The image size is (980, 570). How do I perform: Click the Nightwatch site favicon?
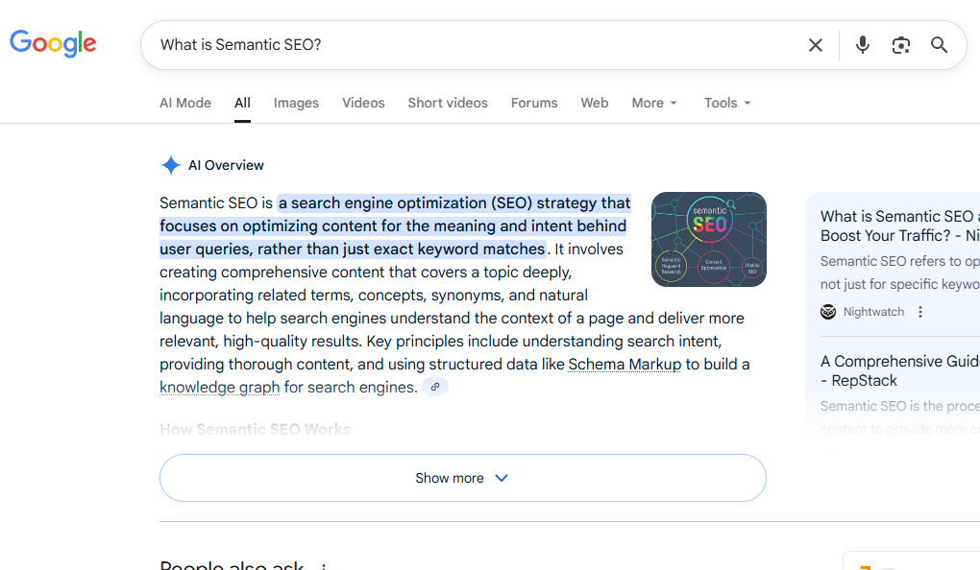click(827, 311)
